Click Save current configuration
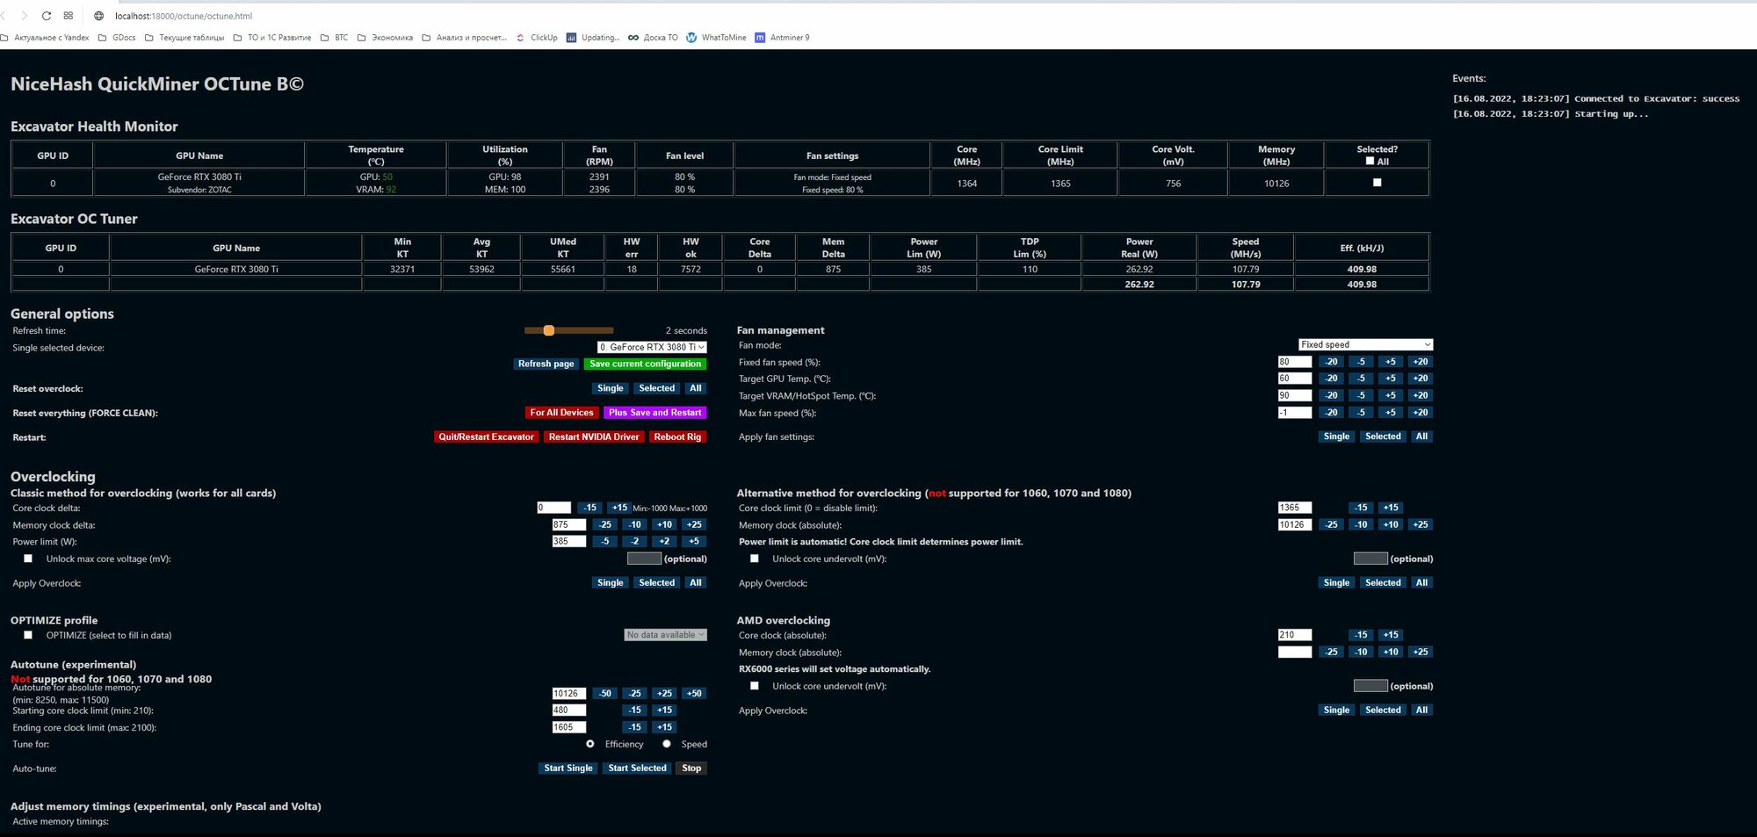This screenshot has height=837, width=1757. tap(646, 364)
